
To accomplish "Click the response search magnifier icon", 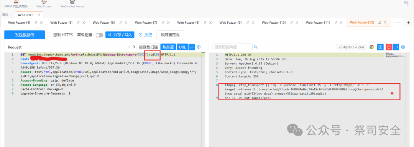I will 256,47.
